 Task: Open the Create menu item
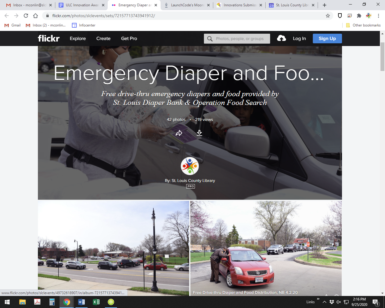(x=103, y=38)
